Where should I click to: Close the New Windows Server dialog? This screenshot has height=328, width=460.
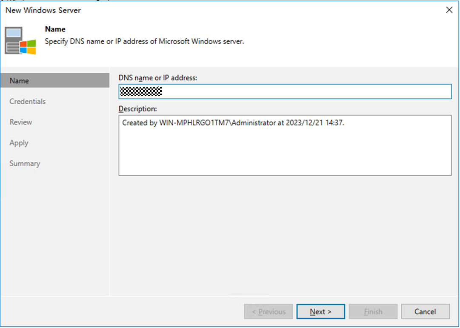point(449,10)
